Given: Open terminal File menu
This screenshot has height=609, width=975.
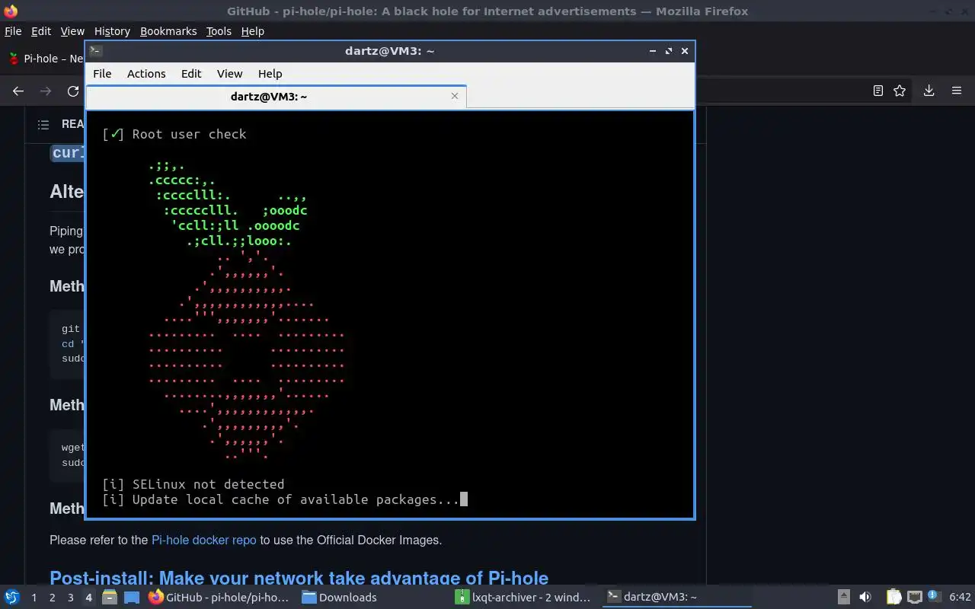Looking at the screenshot, I should tap(102, 74).
